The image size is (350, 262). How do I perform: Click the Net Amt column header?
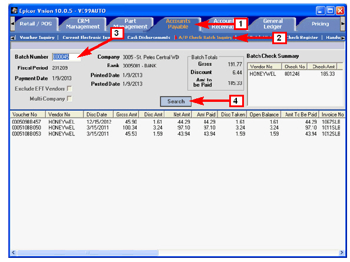pyautogui.click(x=178, y=114)
